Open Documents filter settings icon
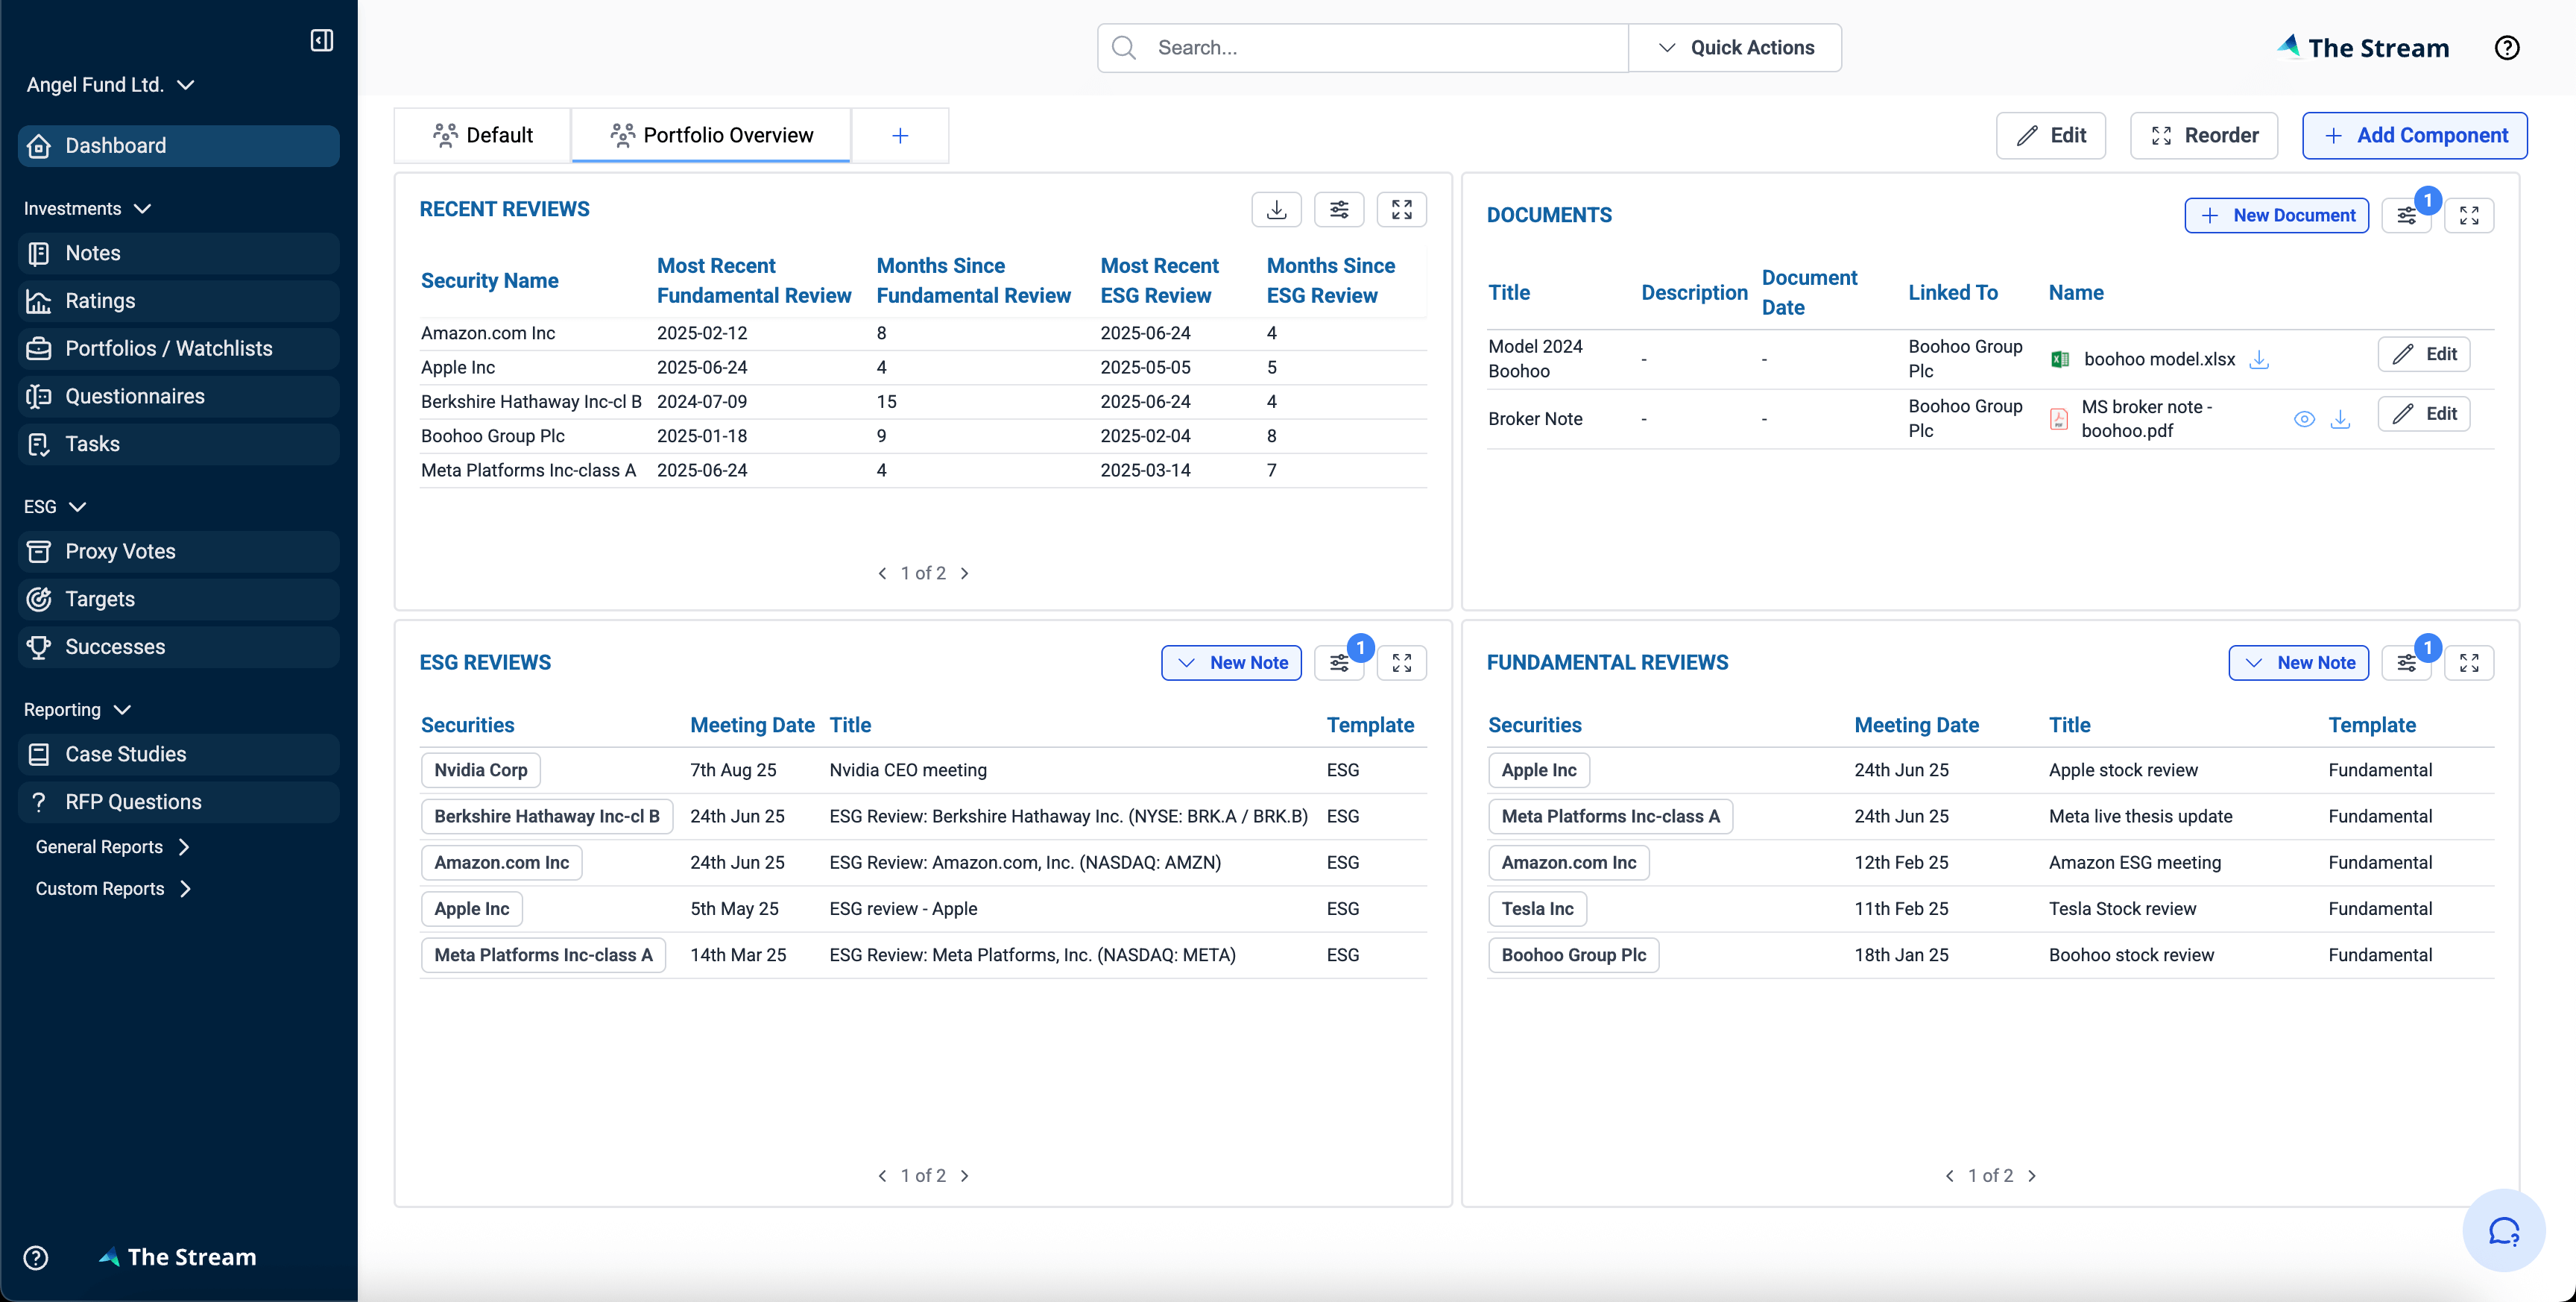The image size is (2576, 1302). tap(2406, 216)
